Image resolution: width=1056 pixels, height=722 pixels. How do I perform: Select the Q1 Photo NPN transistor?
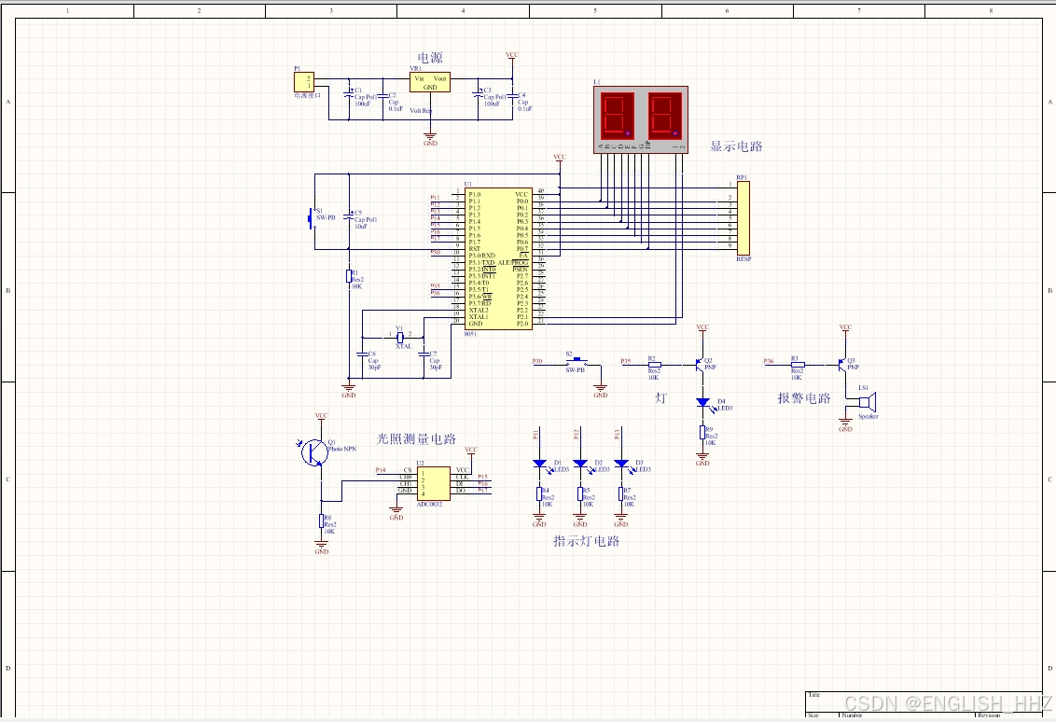coord(313,451)
